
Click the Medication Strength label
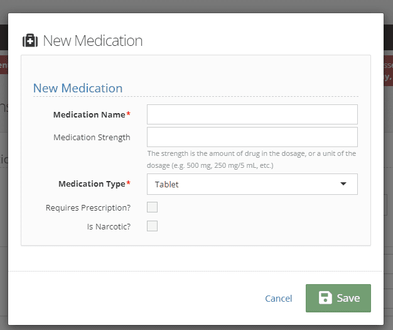point(92,138)
